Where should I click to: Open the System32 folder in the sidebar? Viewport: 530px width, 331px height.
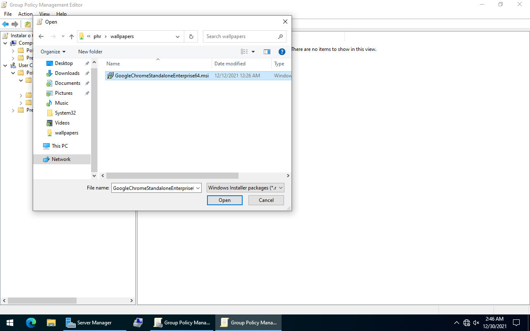64,113
